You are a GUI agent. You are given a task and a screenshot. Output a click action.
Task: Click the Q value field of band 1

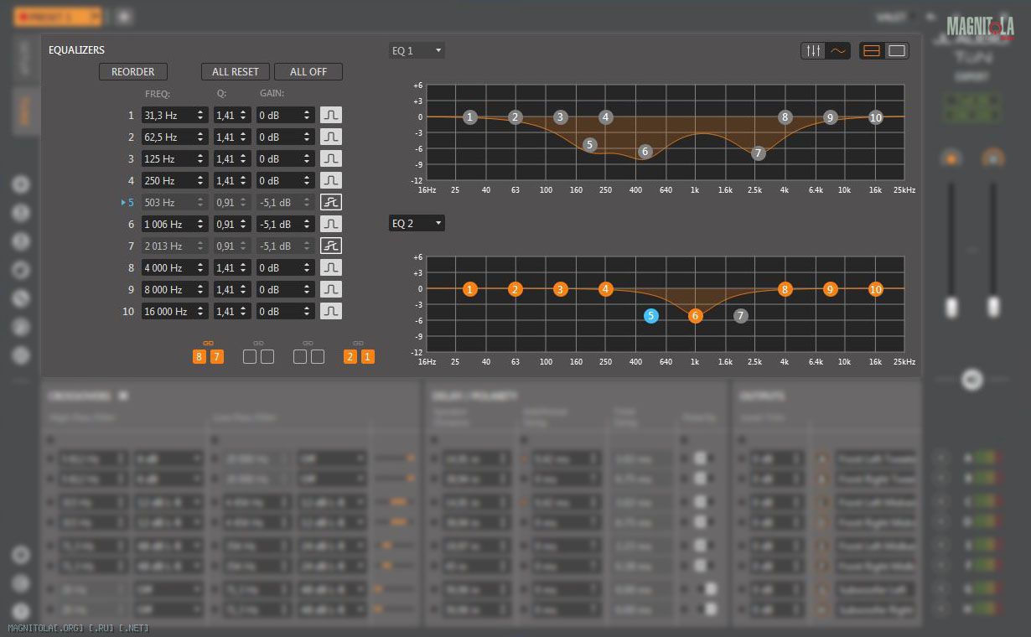click(x=232, y=115)
